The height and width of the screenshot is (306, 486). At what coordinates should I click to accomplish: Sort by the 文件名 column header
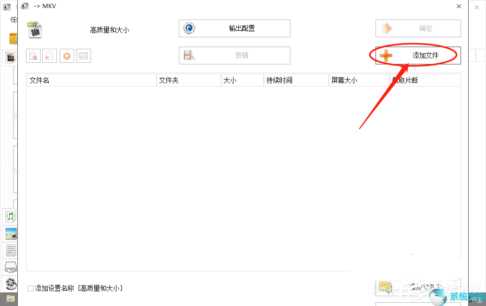coord(91,80)
